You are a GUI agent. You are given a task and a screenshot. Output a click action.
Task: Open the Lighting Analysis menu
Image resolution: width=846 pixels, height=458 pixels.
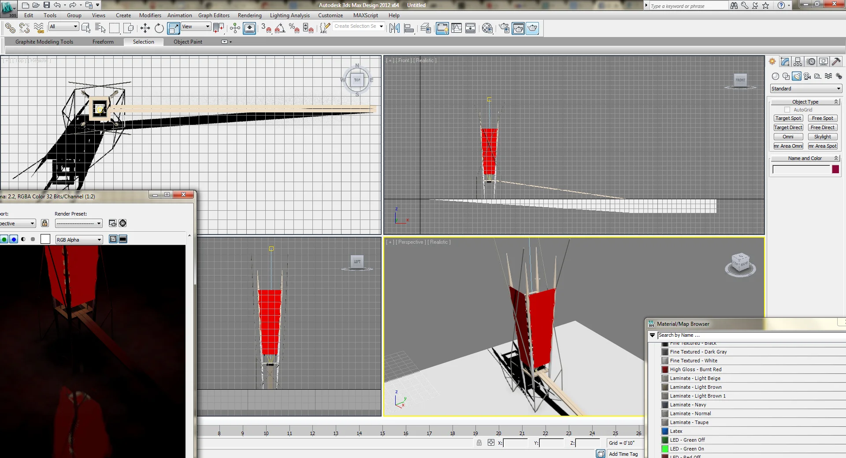289,15
